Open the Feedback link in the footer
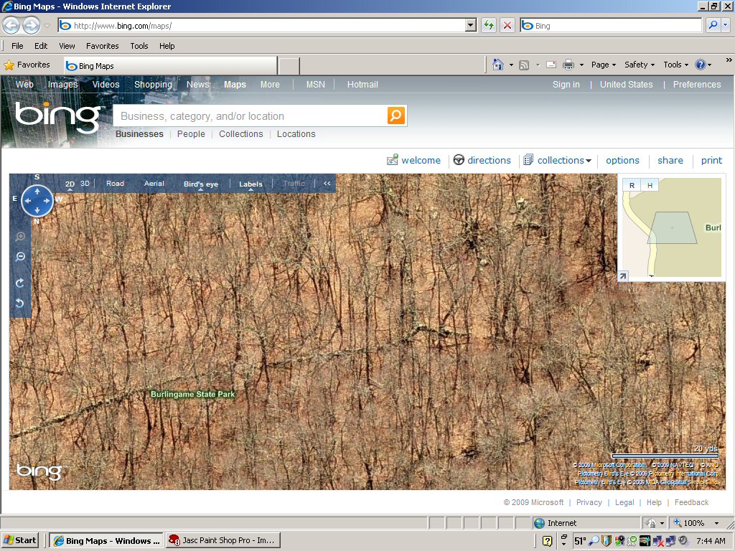The width and height of the screenshot is (735, 551). tap(691, 502)
